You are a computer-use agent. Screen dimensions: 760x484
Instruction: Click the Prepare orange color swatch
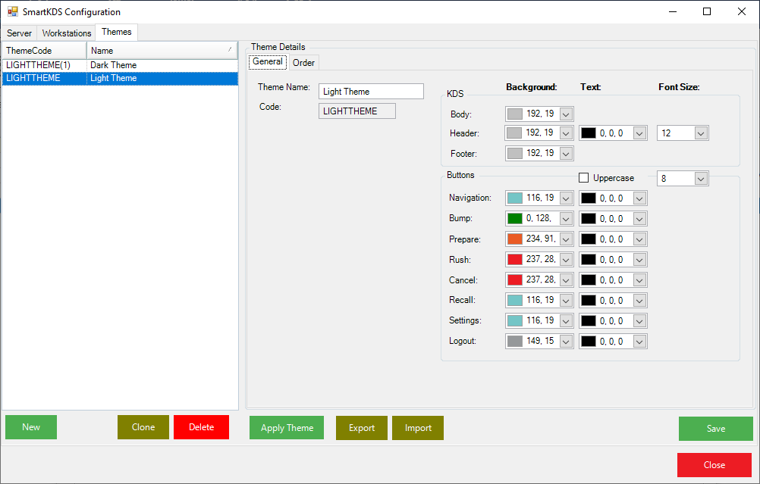(x=515, y=239)
